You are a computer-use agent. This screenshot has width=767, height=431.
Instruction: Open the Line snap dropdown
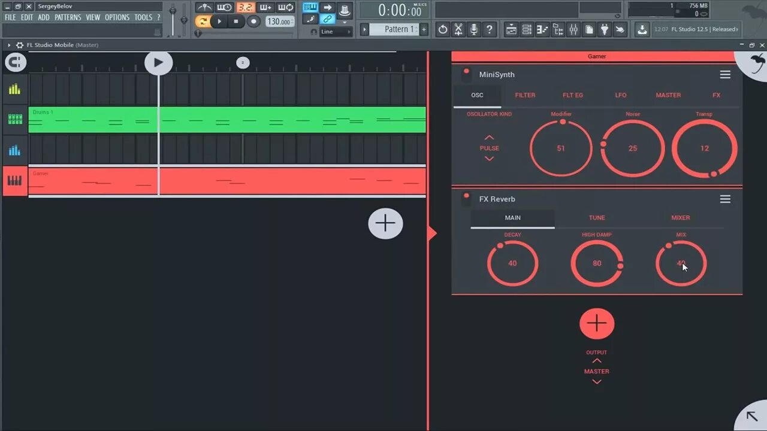[x=336, y=32]
